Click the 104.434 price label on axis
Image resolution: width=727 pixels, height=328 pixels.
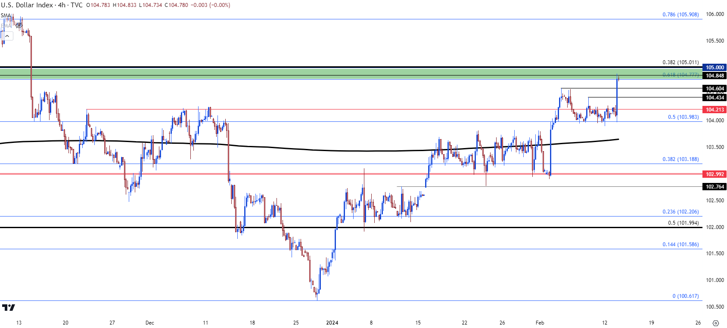click(715, 98)
